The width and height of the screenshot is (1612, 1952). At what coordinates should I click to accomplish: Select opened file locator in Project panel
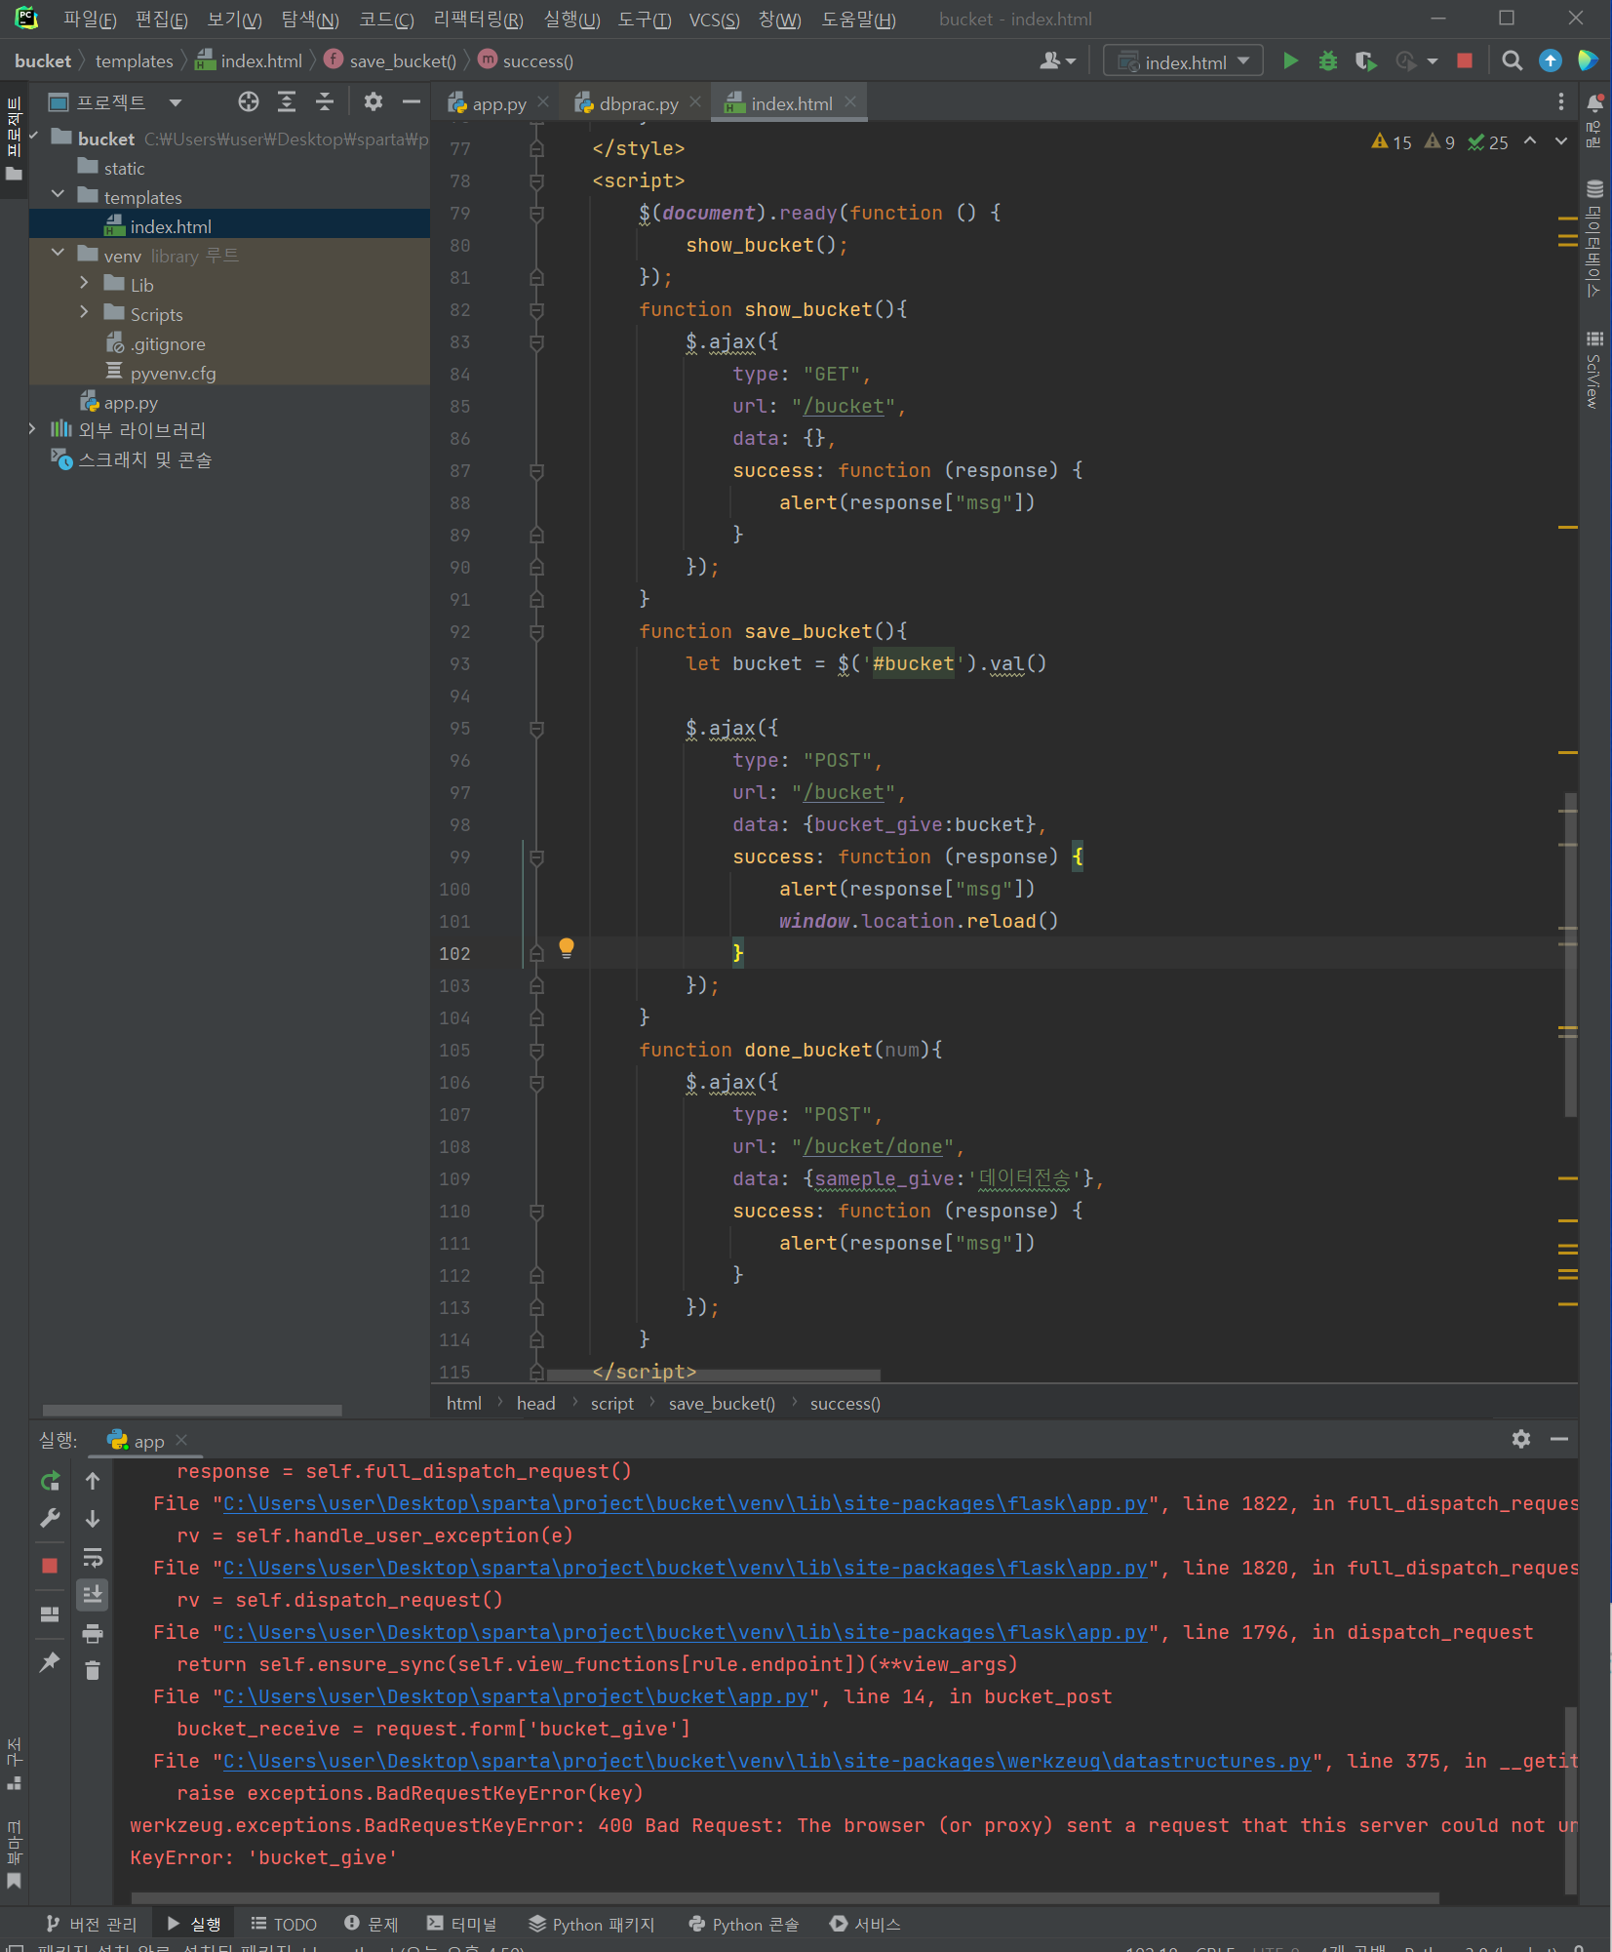click(x=249, y=101)
